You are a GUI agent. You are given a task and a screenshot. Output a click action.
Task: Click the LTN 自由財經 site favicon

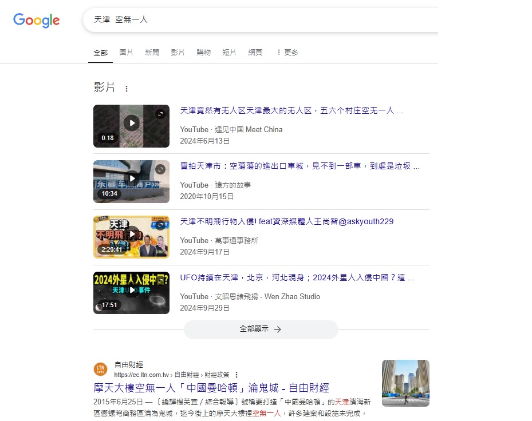pyautogui.click(x=100, y=369)
